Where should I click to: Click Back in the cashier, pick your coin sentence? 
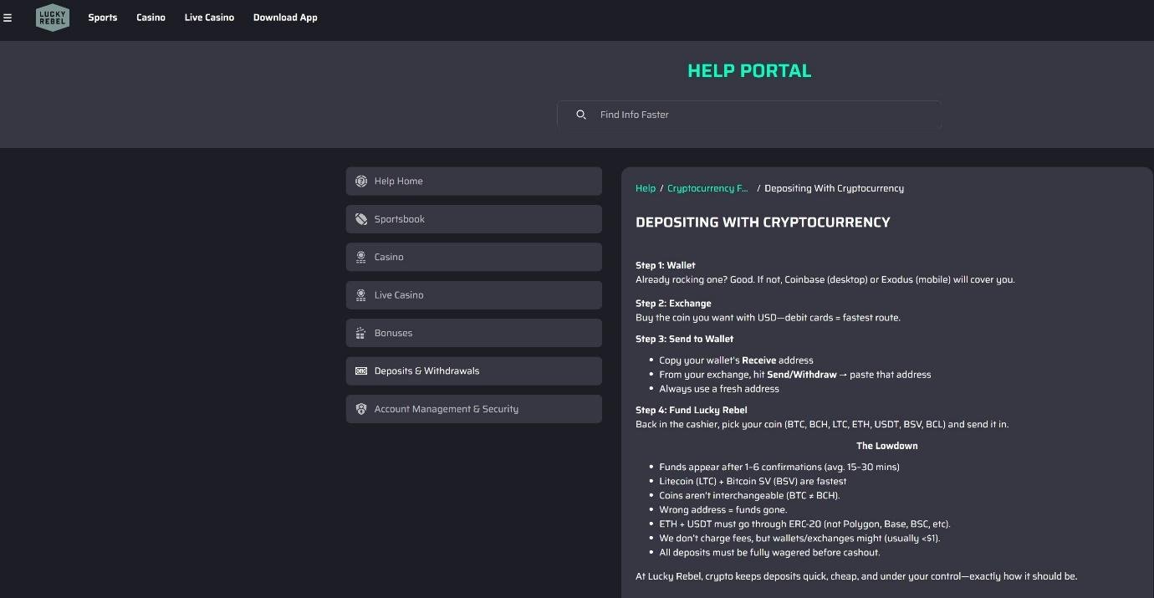pyautogui.click(x=822, y=424)
